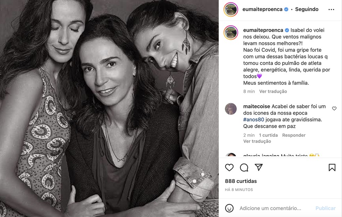Image resolution: width=342 pixels, height=217 pixels.
Task: Save the post with the bookmark icon
Action: (x=332, y=167)
